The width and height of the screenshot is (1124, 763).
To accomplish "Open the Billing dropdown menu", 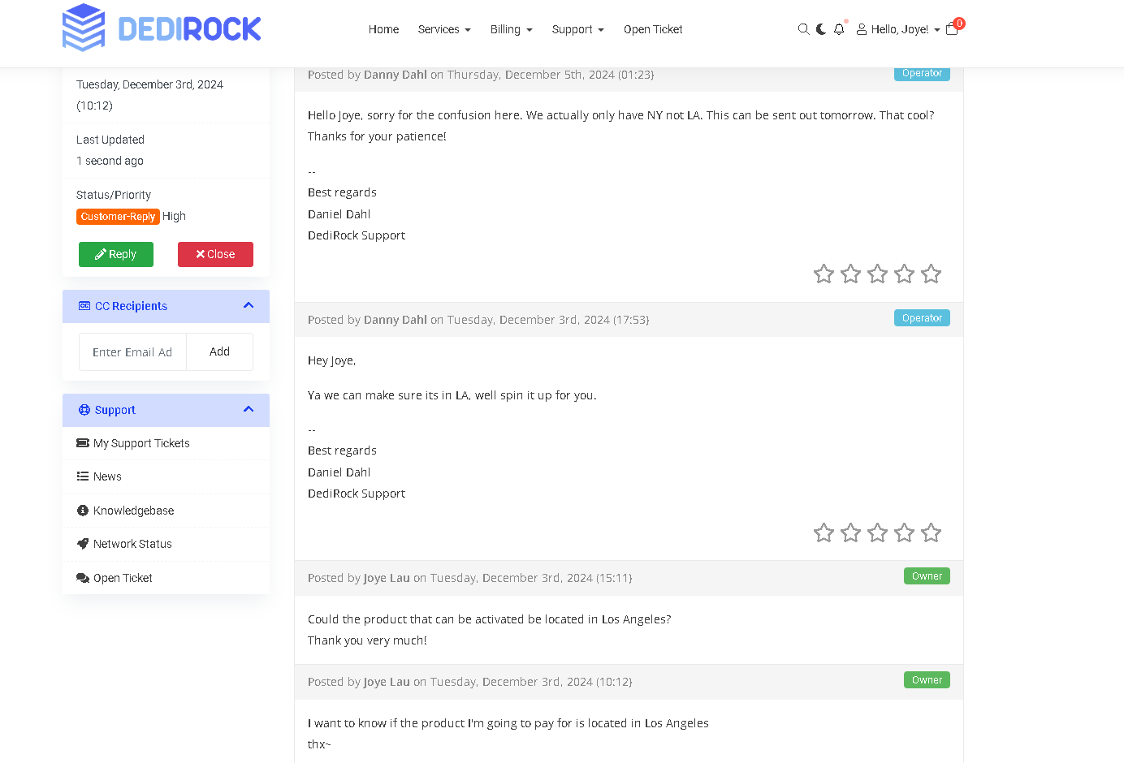I will coord(511,29).
